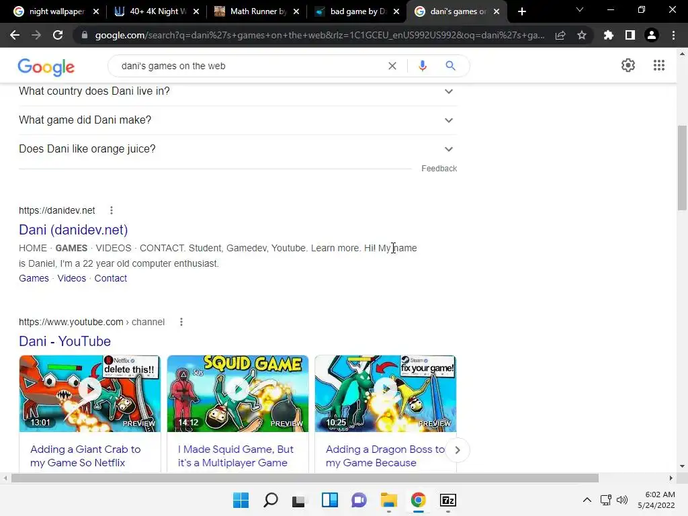
Task: Click horizontal scrollbar thumb
Action: [x=305, y=478]
